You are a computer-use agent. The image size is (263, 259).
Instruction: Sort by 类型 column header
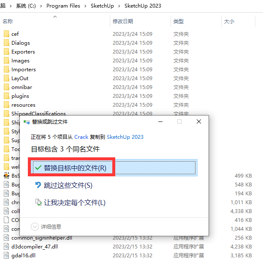pos(179,21)
